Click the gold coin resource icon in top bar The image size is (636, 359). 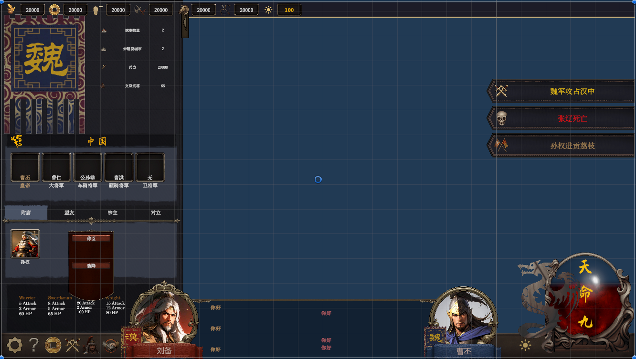(x=54, y=9)
